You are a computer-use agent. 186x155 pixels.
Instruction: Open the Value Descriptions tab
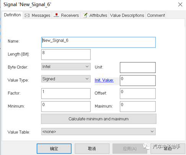click(x=127, y=15)
